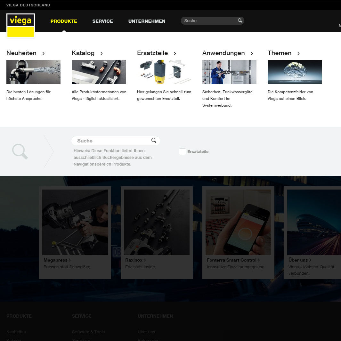The width and height of the screenshot is (341, 341).
Task: Click the 'Edelstahl inside' caption
Action: click(140, 267)
